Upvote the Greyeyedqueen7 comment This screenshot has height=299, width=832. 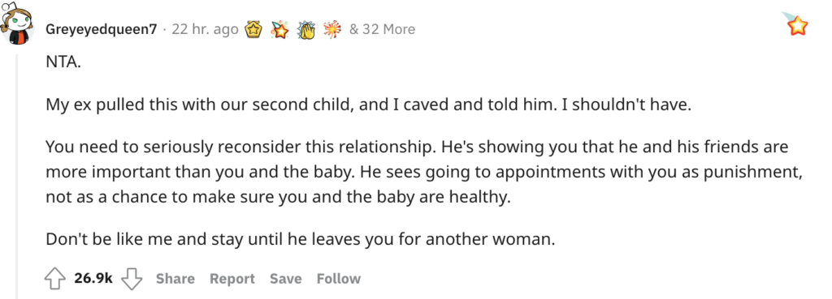coord(55,279)
